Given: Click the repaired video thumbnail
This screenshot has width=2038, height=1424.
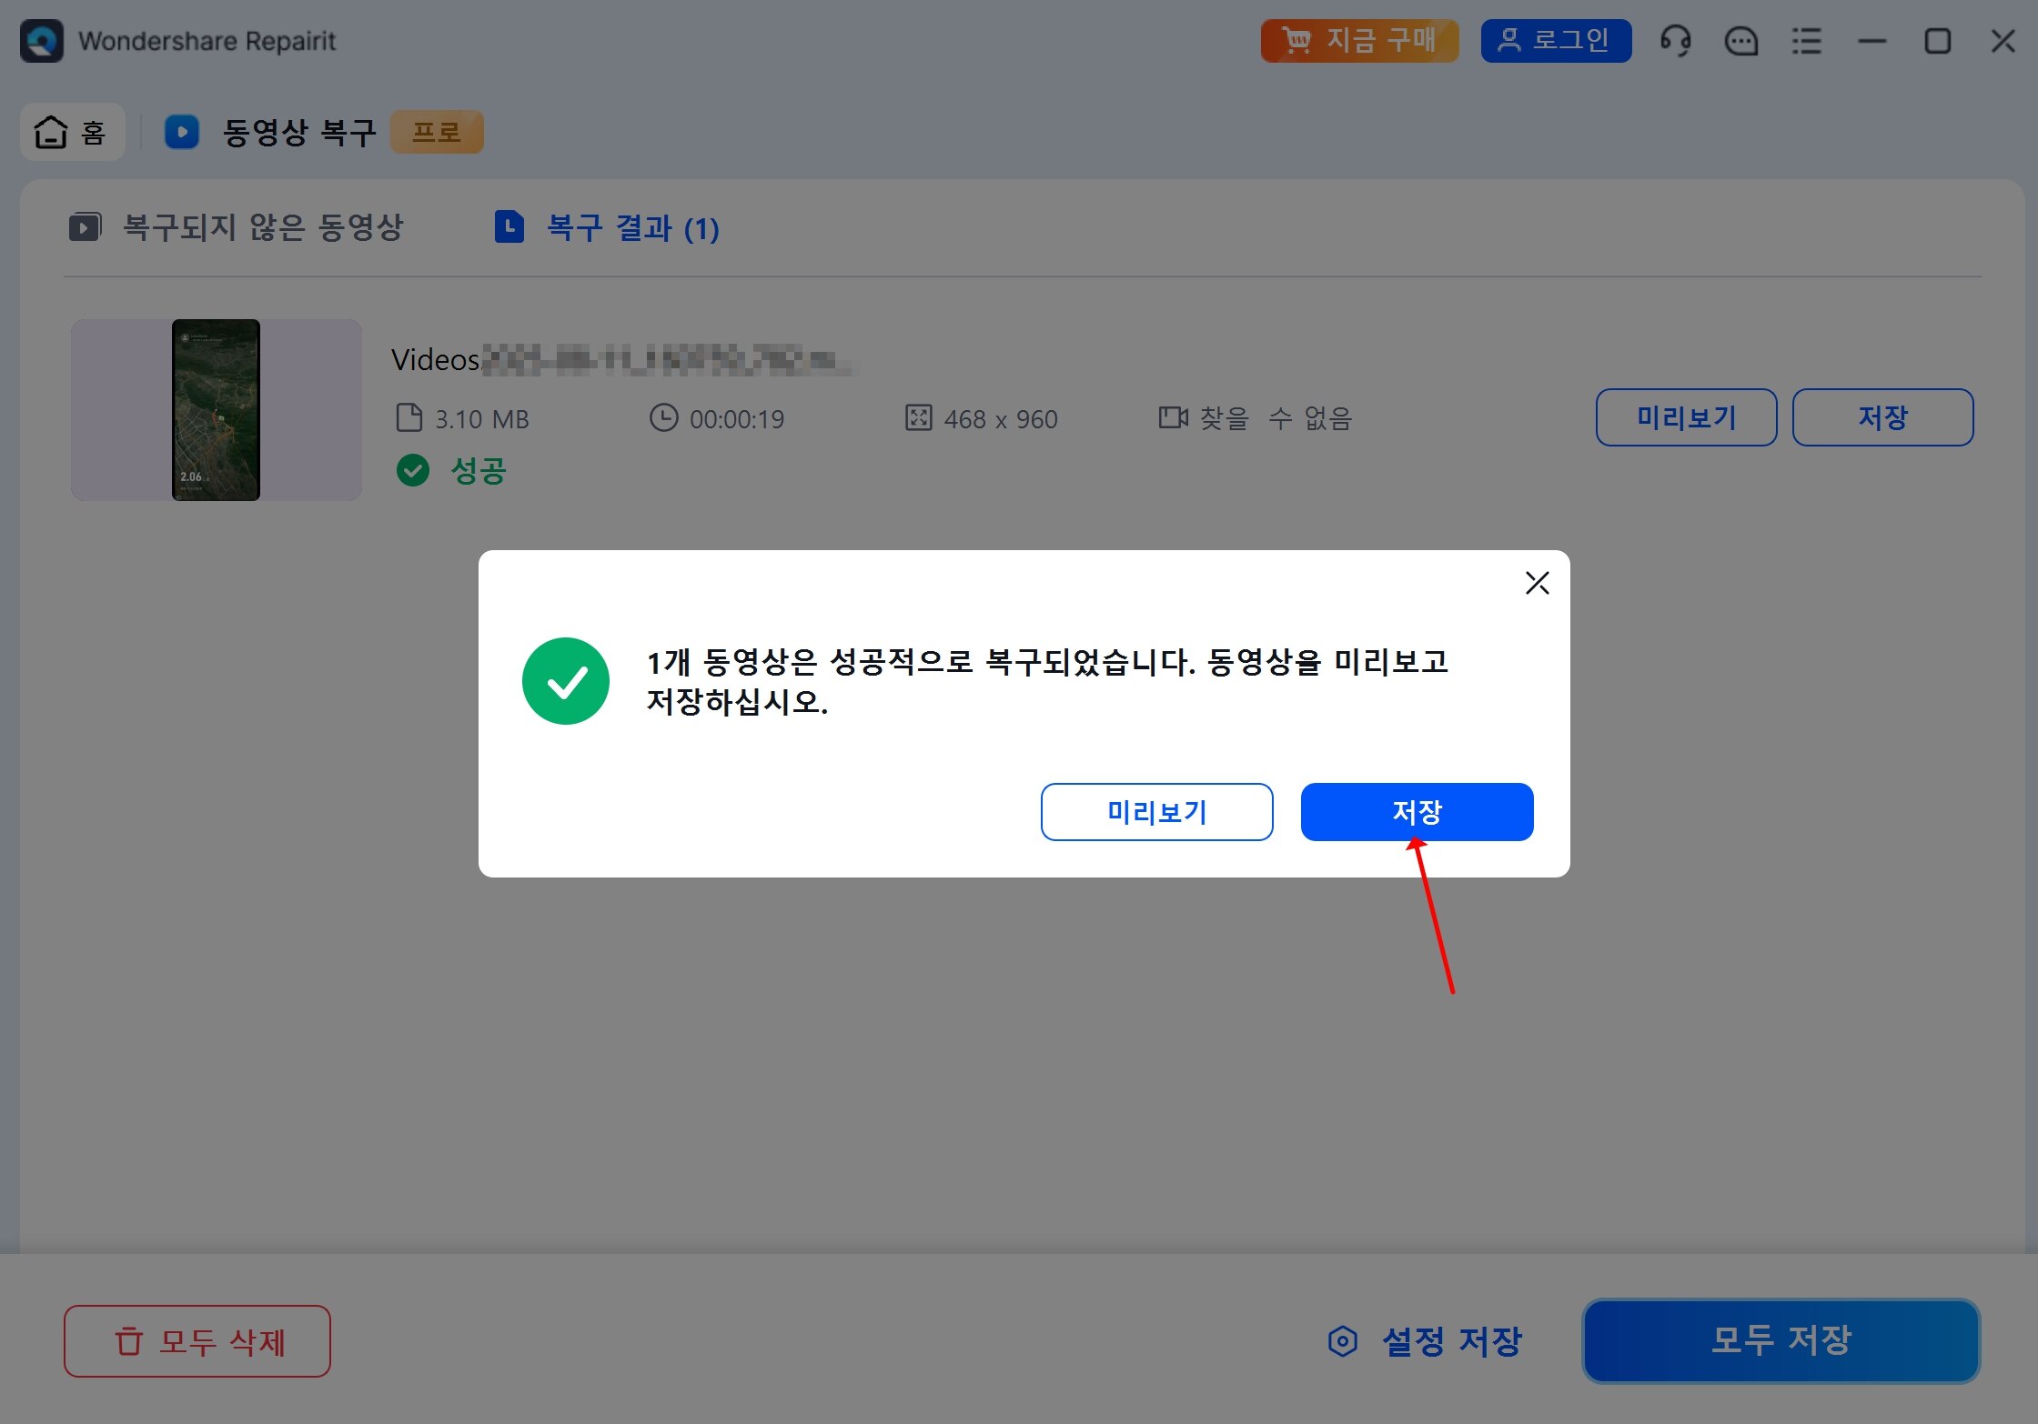Looking at the screenshot, I should (217, 409).
